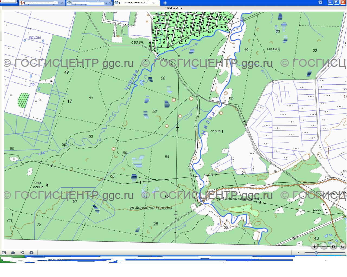Open the closed tabs trash menu
This screenshot has width=347, height=277.
320,2
